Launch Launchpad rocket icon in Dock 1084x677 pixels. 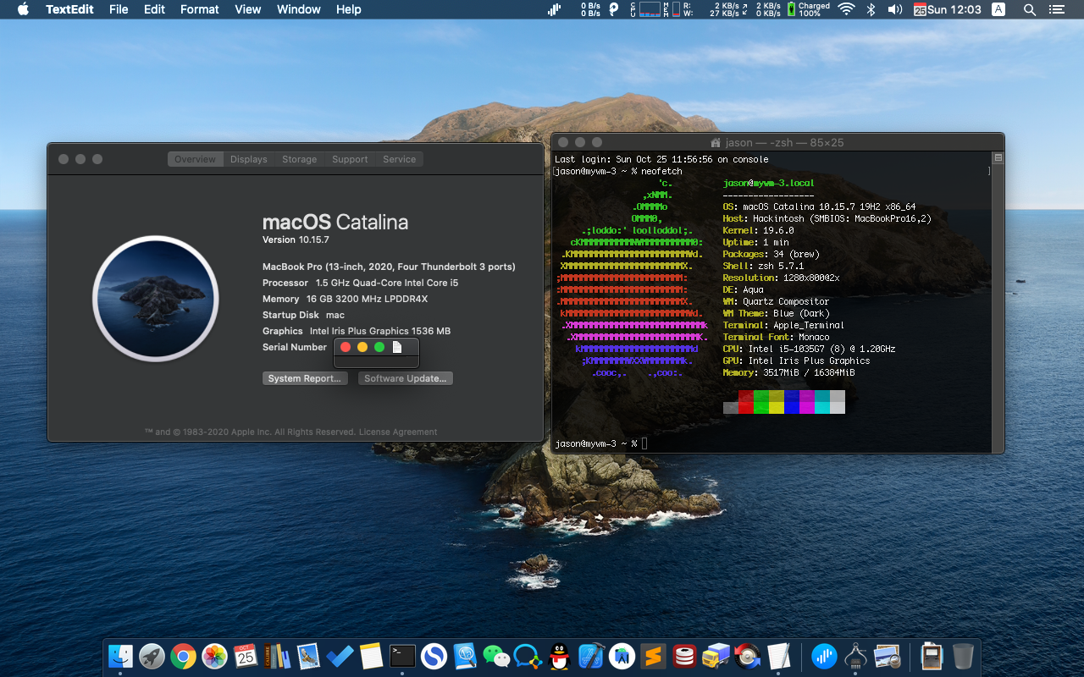[152, 656]
